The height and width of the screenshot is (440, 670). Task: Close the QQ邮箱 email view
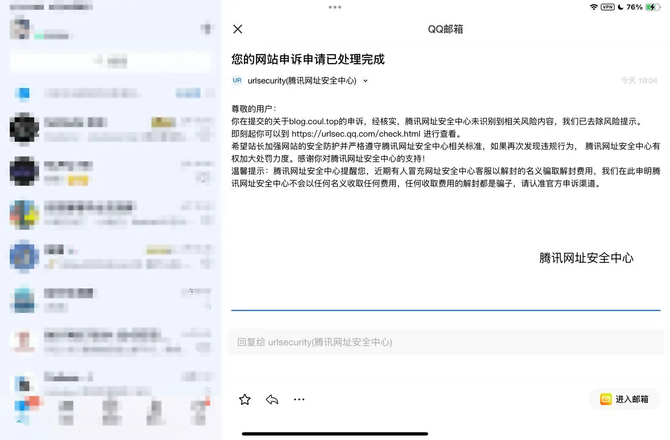tap(237, 29)
